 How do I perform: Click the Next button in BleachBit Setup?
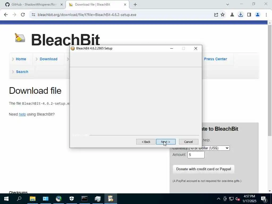[166, 142]
